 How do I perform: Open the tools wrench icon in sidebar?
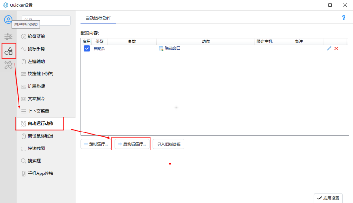pyautogui.click(x=8, y=65)
